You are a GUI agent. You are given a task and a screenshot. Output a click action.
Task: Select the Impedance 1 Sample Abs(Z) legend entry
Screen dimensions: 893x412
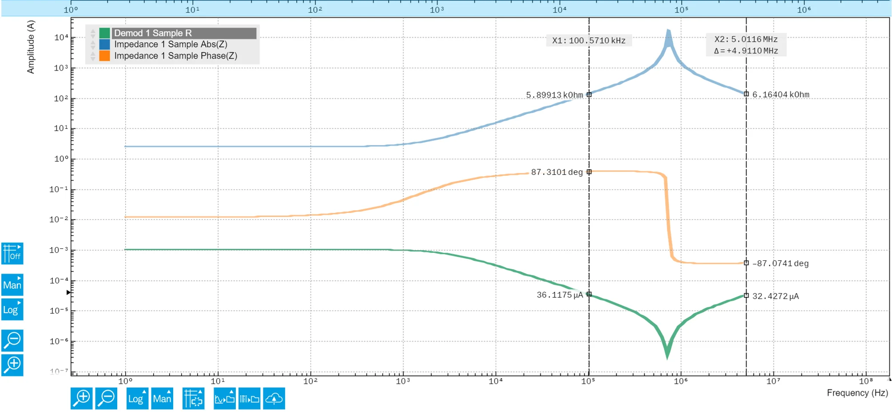click(x=171, y=44)
